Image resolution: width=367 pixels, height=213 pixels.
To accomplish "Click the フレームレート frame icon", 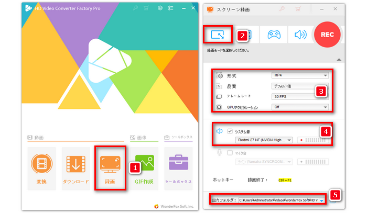I will point(219,96).
